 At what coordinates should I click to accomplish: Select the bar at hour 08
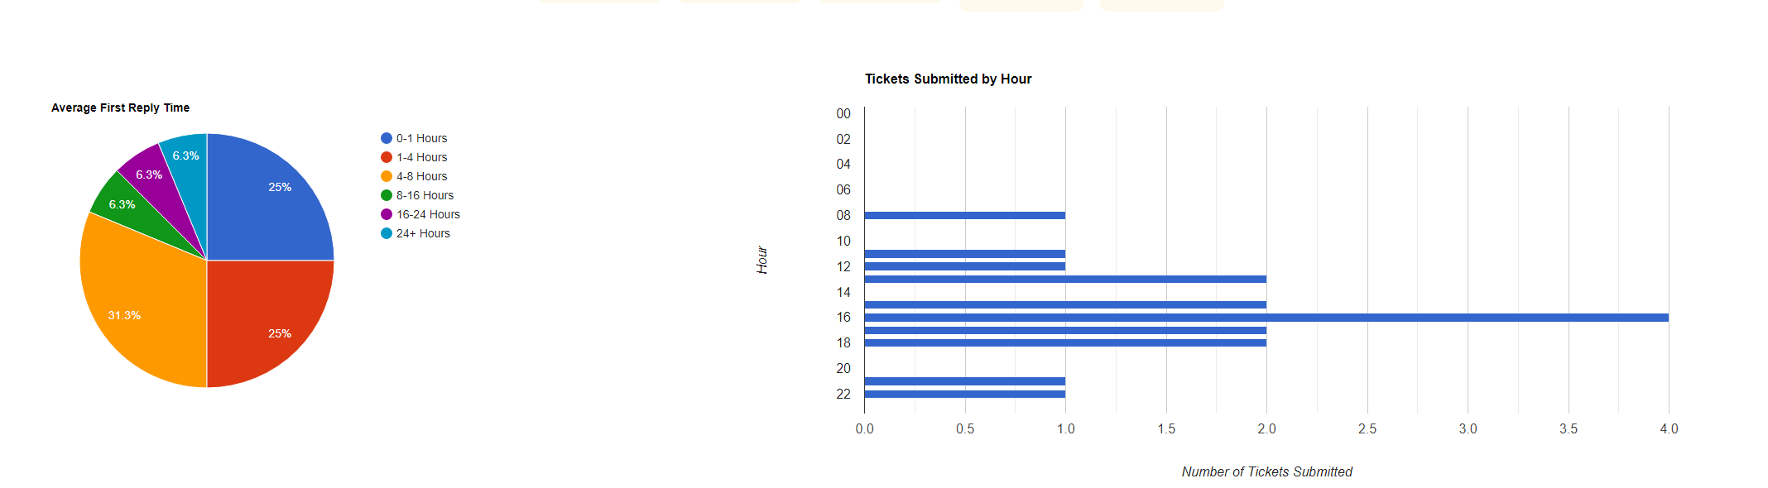[964, 216]
